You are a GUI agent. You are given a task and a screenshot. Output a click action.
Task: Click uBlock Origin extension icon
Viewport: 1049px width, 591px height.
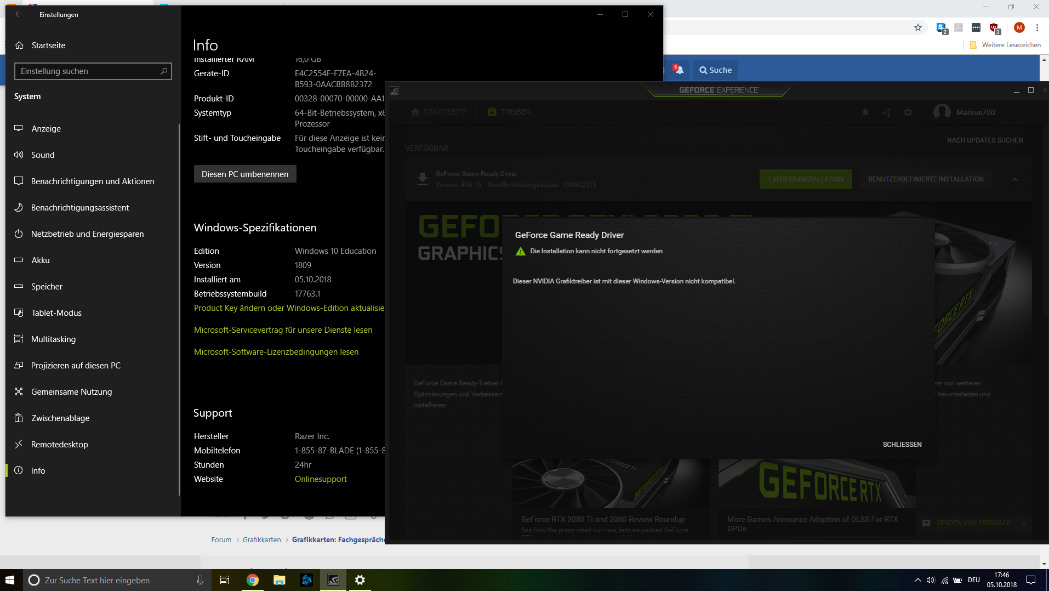coord(995,28)
